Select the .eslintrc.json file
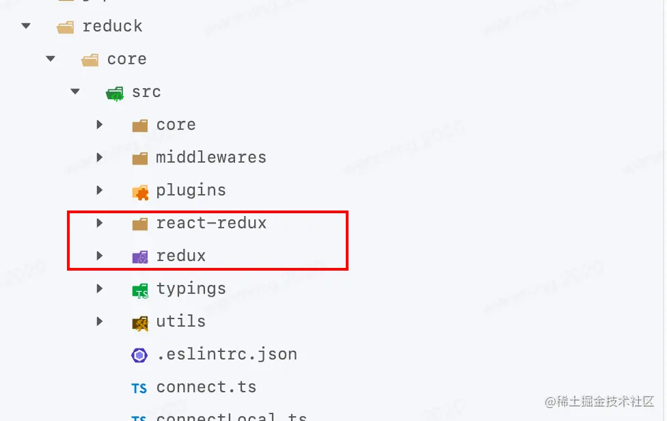The height and width of the screenshot is (421, 667). point(226,354)
